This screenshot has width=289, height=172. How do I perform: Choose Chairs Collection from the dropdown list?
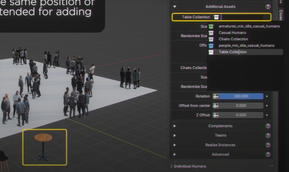(233, 39)
